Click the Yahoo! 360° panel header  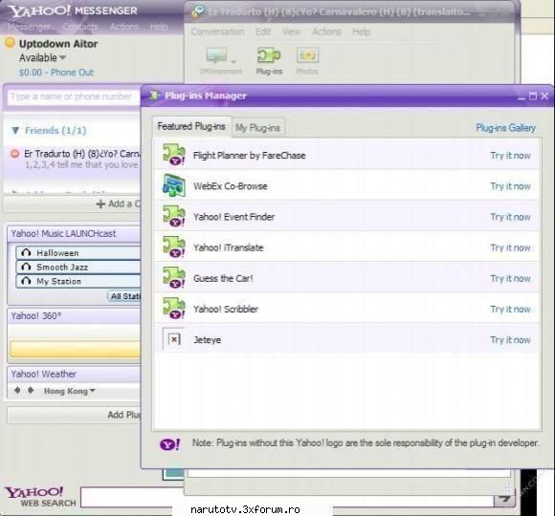pyautogui.click(x=74, y=315)
